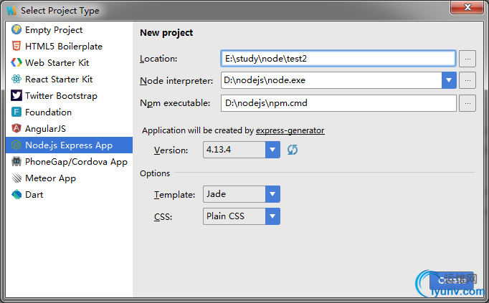The height and width of the screenshot is (303, 489).
Task: Browse for project Location folder
Action: tap(467, 59)
